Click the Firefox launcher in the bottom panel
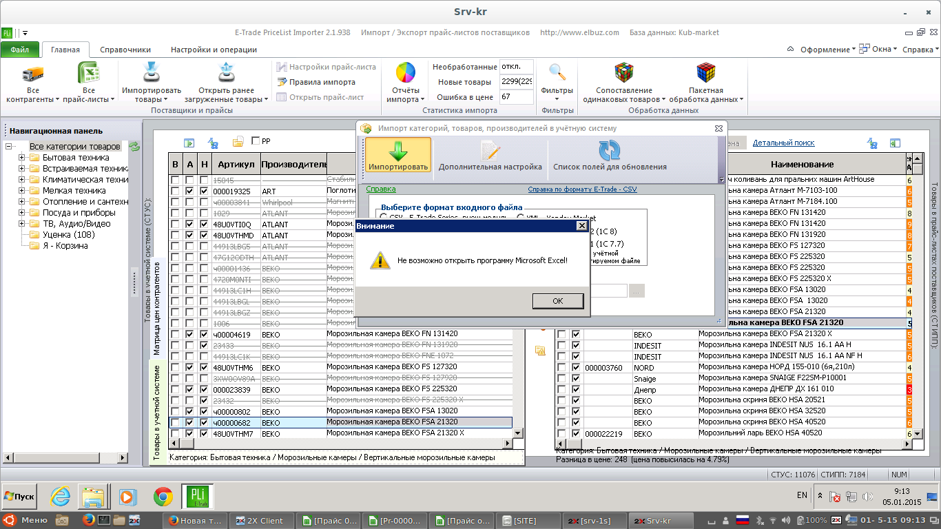Screen dimensions: 941x529 click(87, 520)
